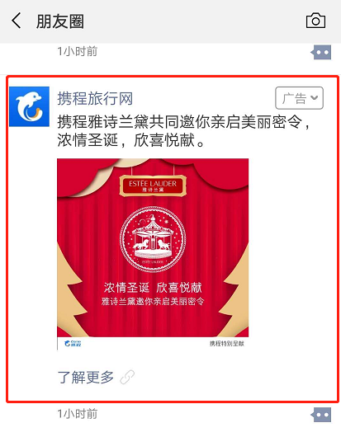
Task: Follow the 了解更多 link
Action: [86, 378]
